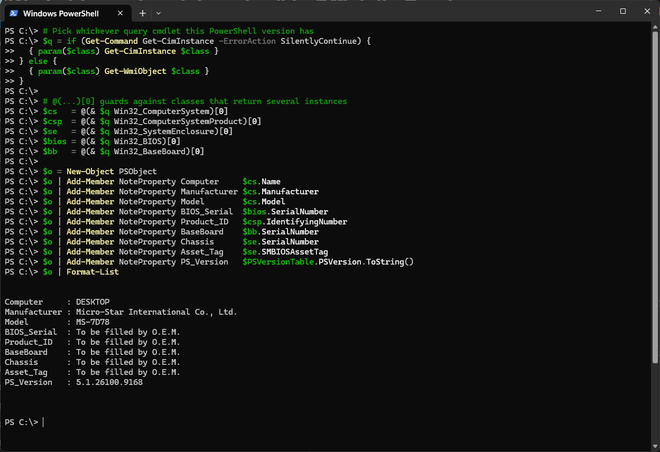Minimize the terminal window
The height and width of the screenshot is (452, 660).
point(599,11)
